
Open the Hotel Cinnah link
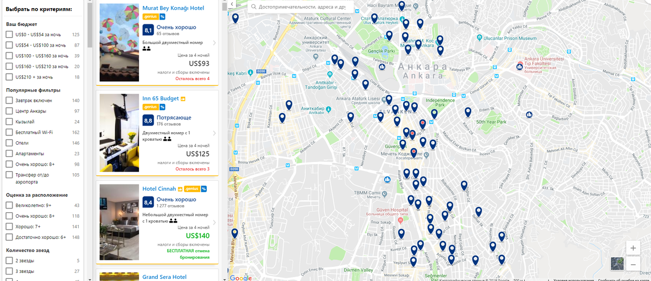pos(159,188)
